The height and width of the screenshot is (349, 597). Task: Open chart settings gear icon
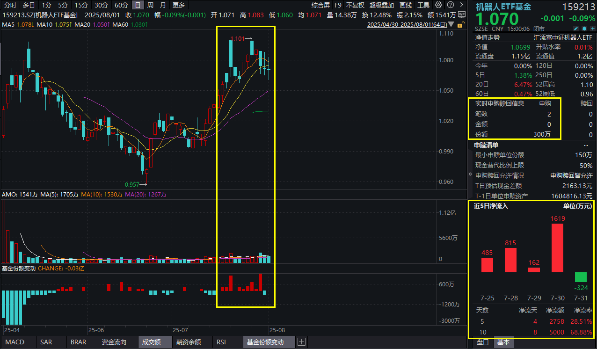pos(438,5)
